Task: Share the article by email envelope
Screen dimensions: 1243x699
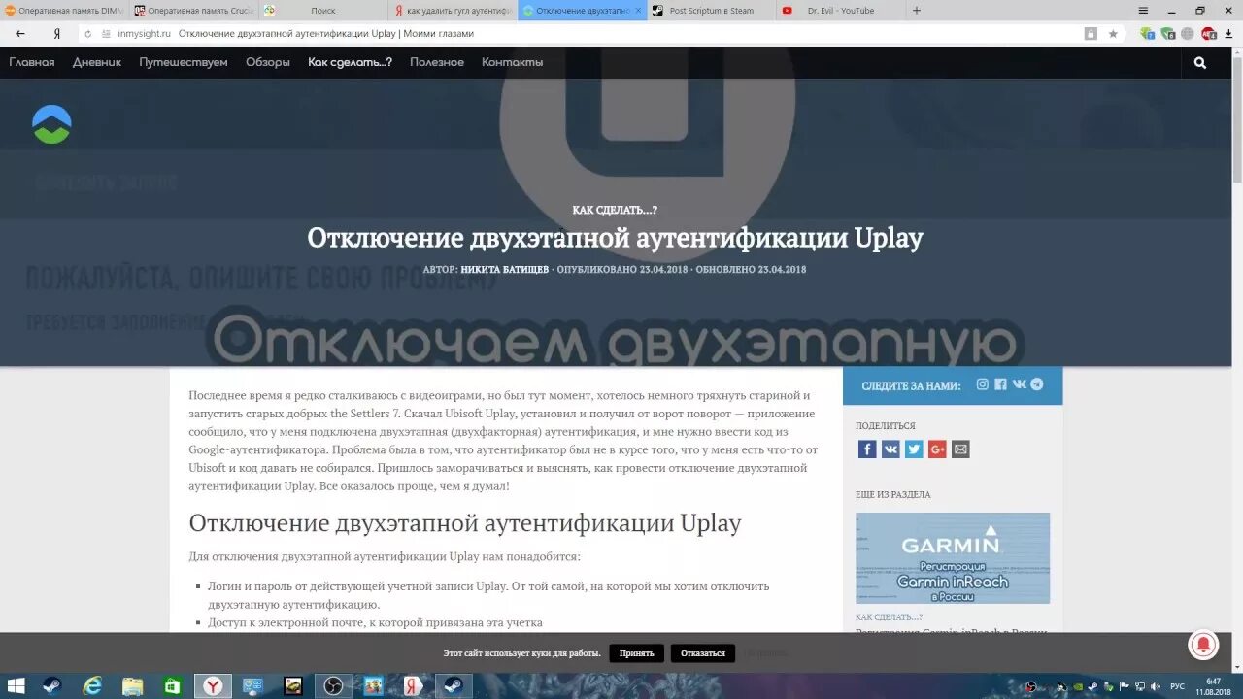Action: [960, 449]
